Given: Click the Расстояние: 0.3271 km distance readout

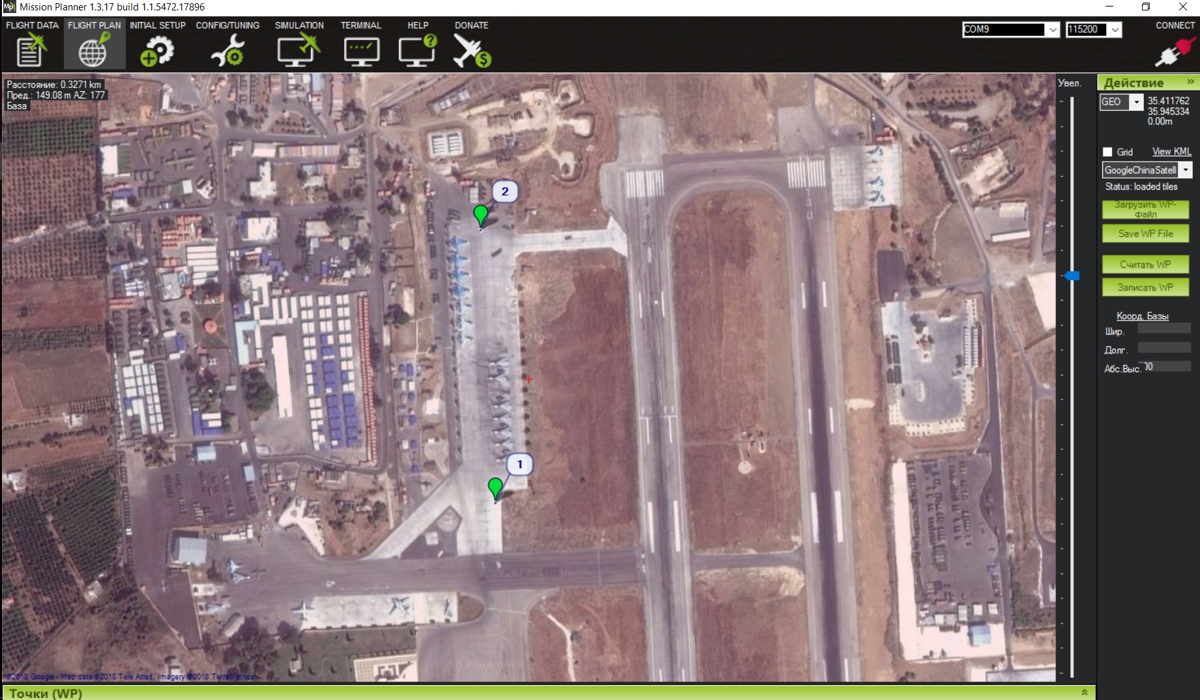Looking at the screenshot, I should pos(53,85).
